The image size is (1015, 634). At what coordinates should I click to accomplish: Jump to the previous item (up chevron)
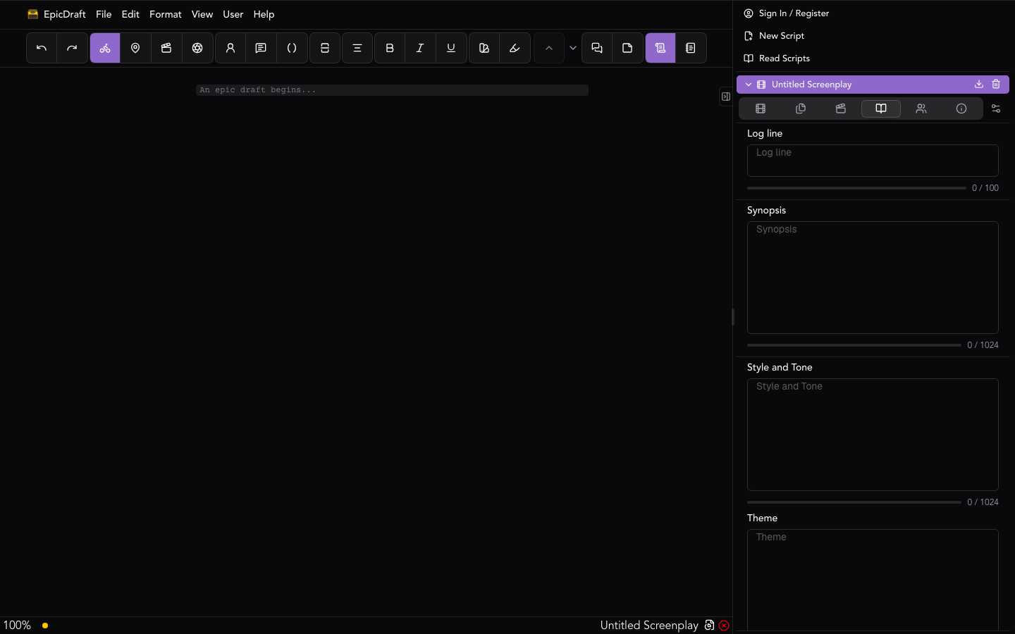coord(549,48)
